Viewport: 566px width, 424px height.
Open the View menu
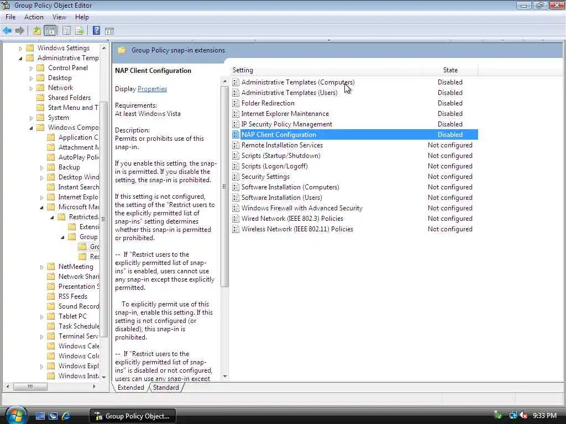59,17
